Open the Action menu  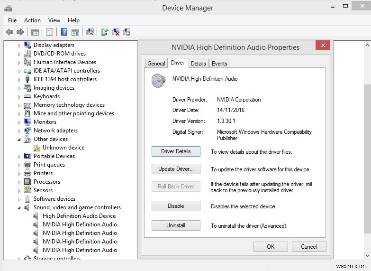[32, 20]
